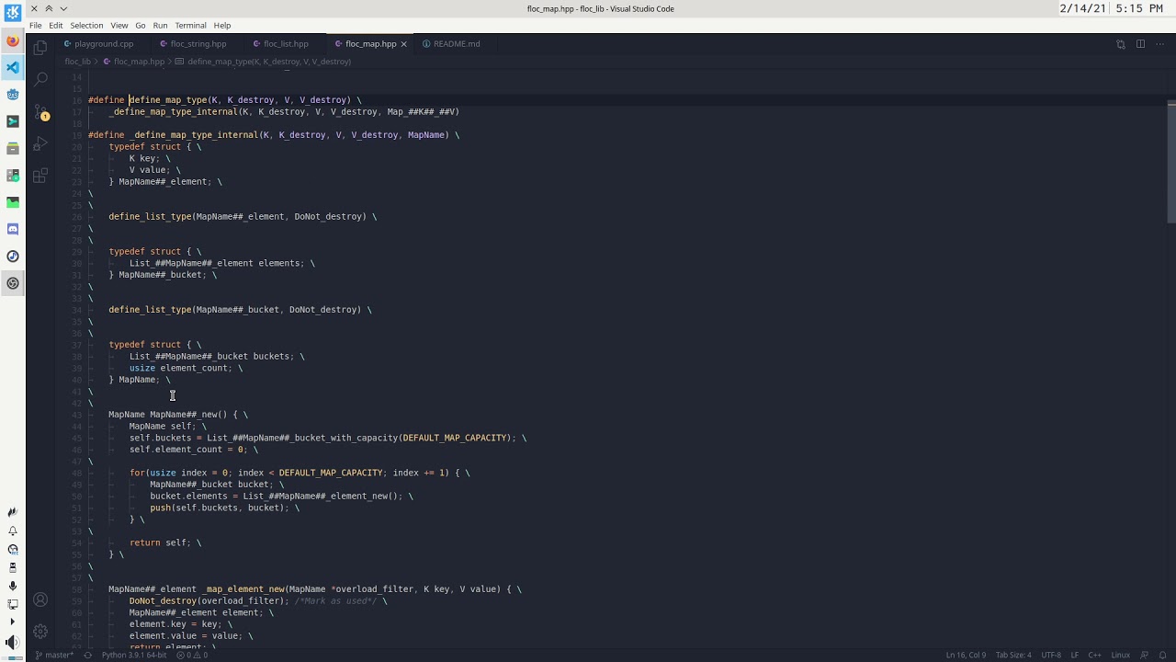This screenshot has height=662, width=1176.
Task: Switch to the floc_string.hpp tab
Action: [198, 44]
